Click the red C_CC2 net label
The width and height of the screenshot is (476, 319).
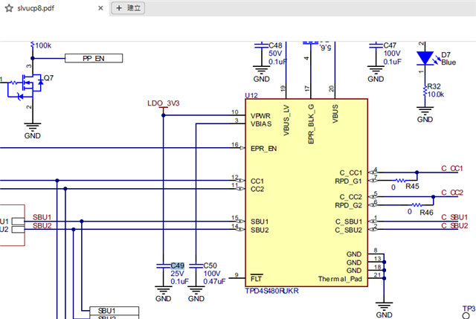coord(452,193)
